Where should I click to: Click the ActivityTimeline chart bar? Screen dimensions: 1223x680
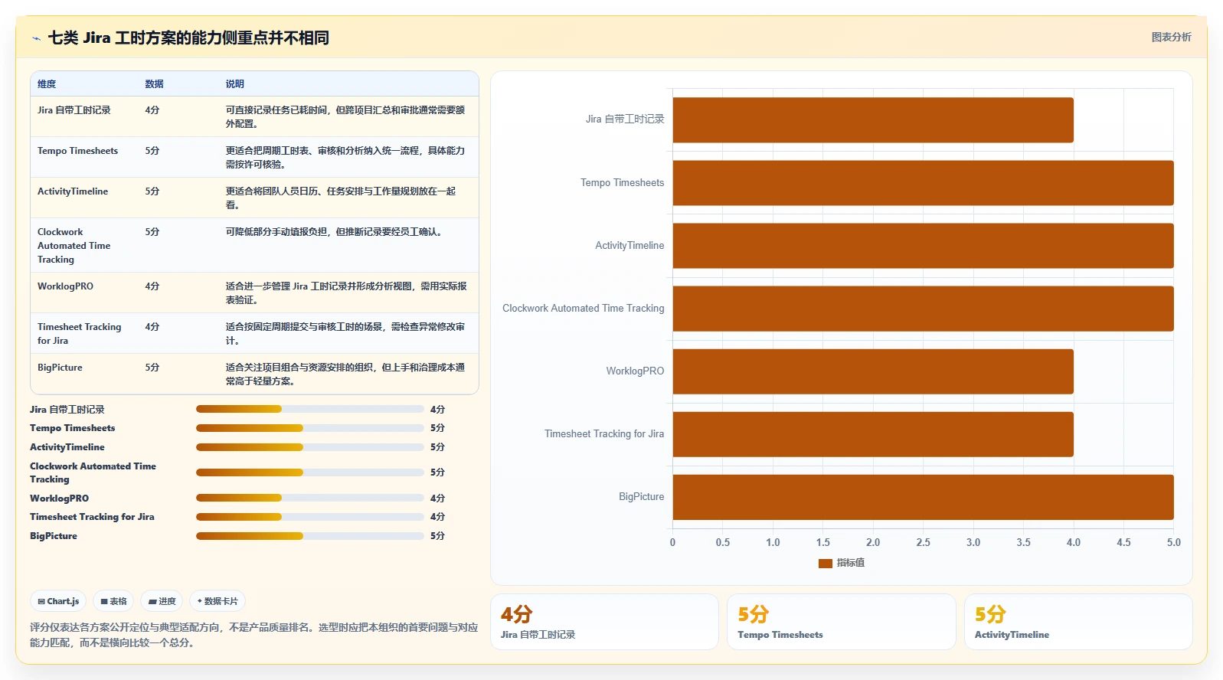[x=923, y=246]
